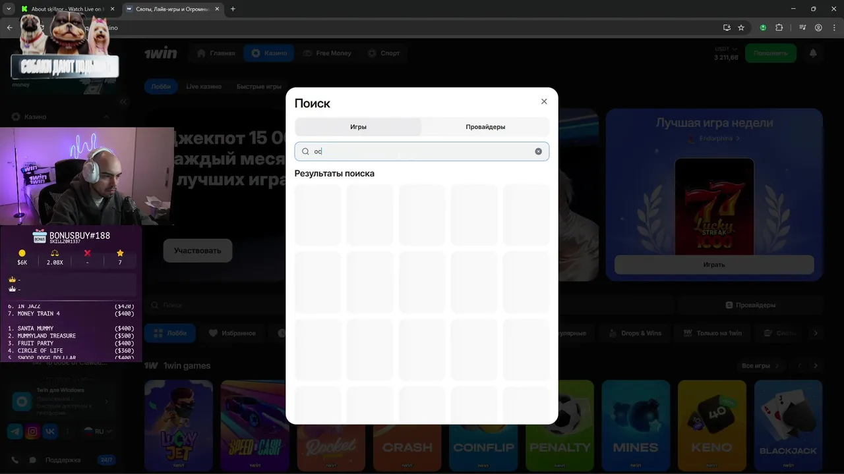The width and height of the screenshot is (844, 474).
Task: Open the Penalty game card
Action: pos(560,425)
